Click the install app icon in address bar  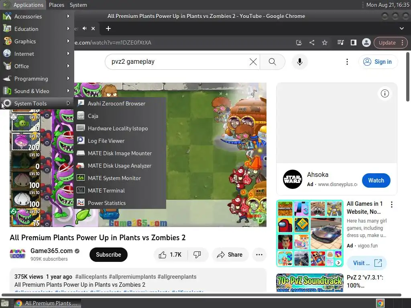[x=299, y=43]
